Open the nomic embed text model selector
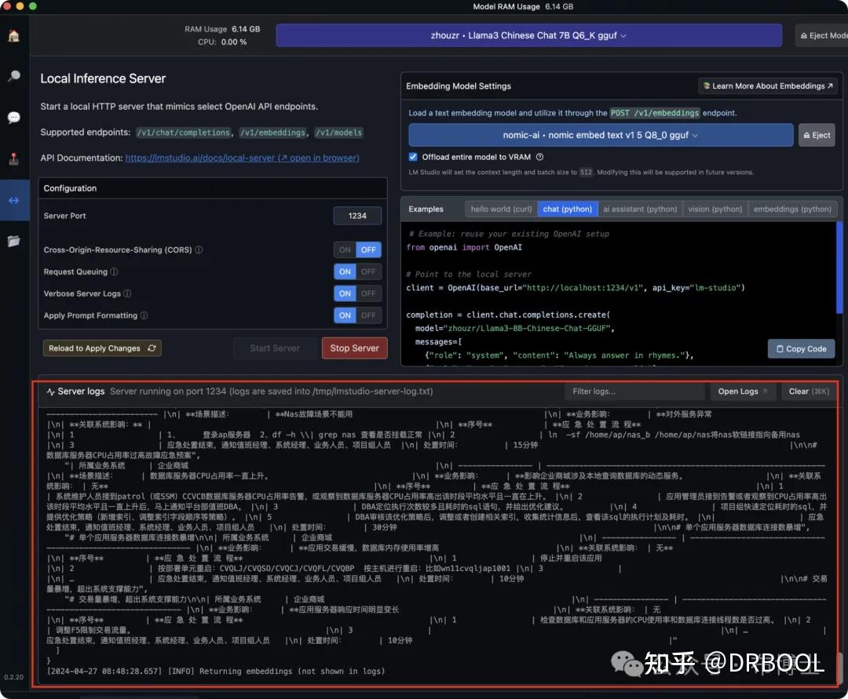Image resolution: width=848 pixels, height=699 pixels. click(600, 134)
